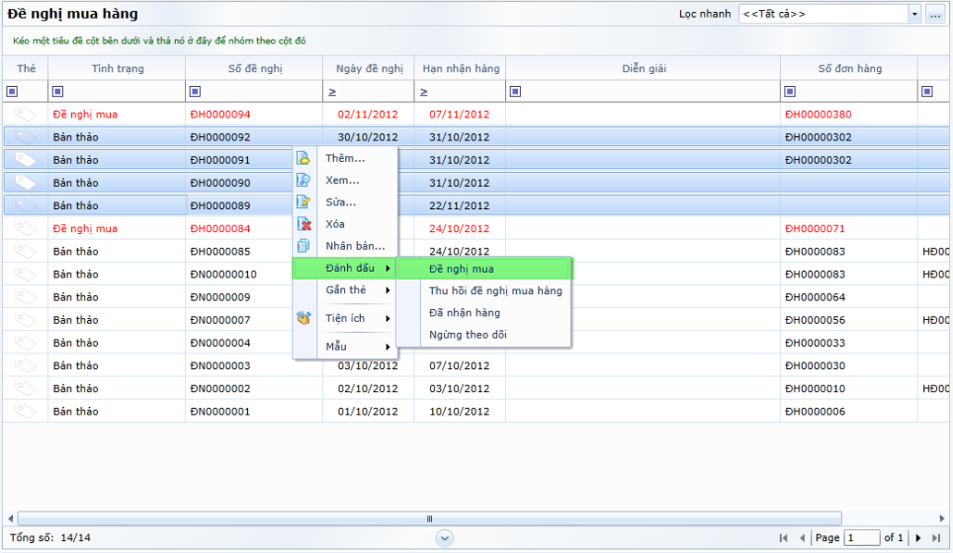Click the horizontal scrollbar thumb
Image resolution: width=953 pixels, height=553 pixels.
click(429, 518)
